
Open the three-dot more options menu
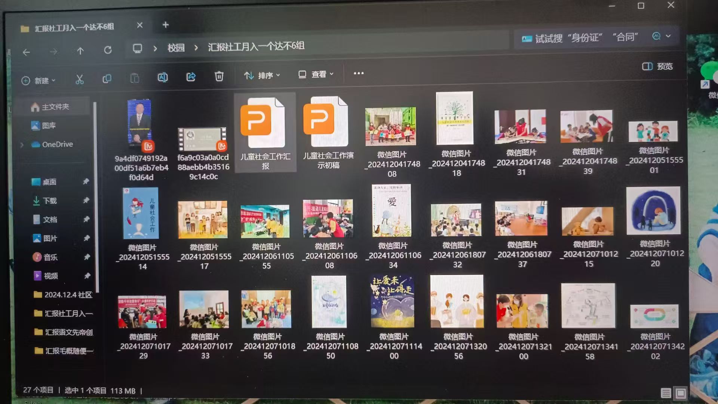358,73
